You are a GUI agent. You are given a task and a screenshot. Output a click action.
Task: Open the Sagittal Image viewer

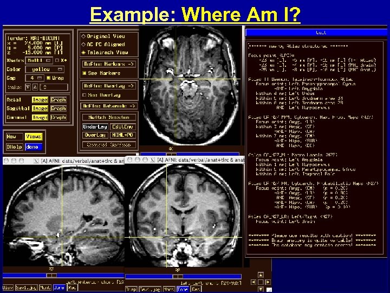[x=40, y=109]
